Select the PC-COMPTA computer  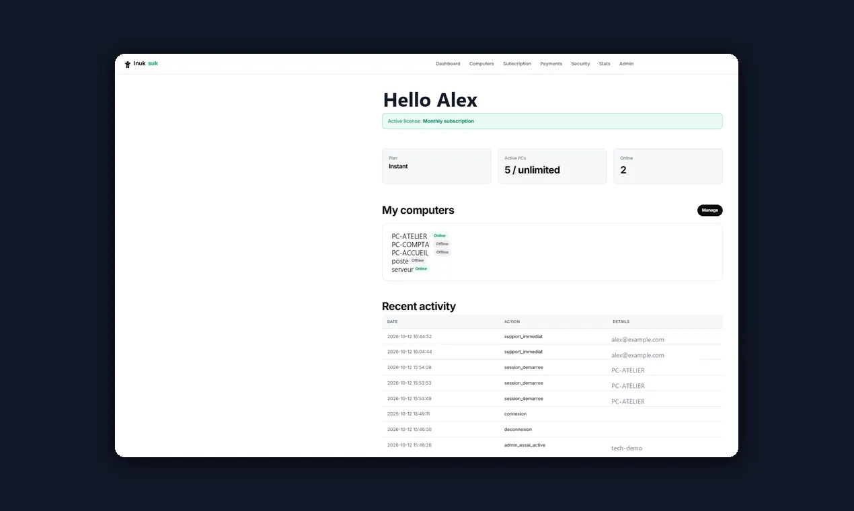(410, 245)
